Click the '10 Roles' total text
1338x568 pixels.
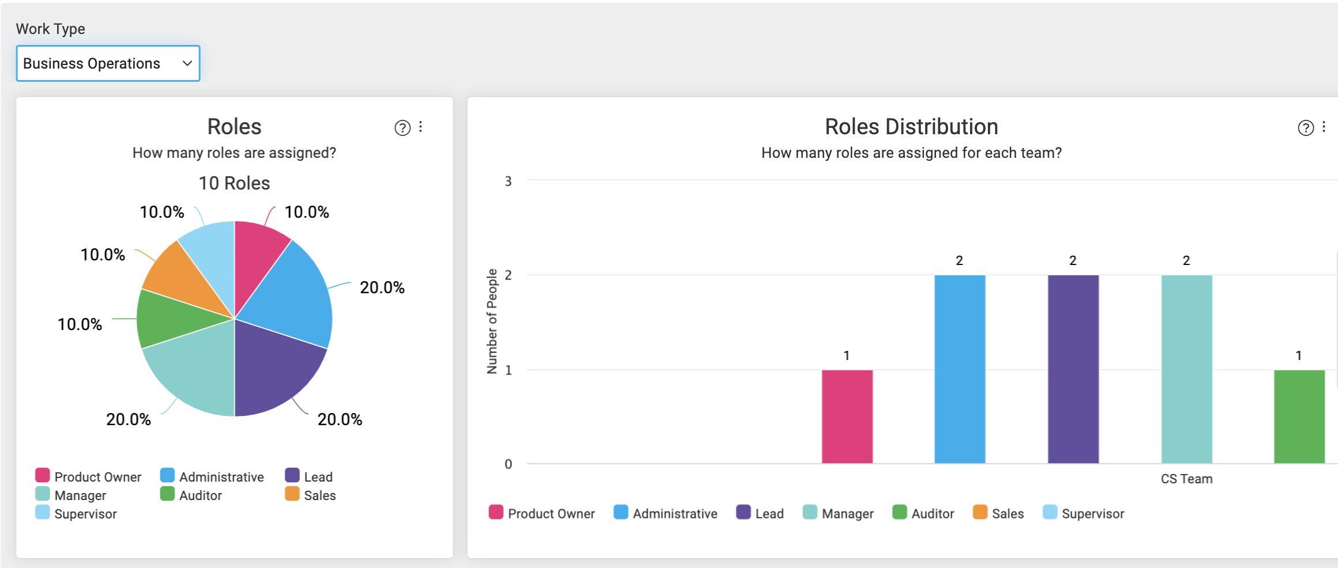pyautogui.click(x=234, y=183)
